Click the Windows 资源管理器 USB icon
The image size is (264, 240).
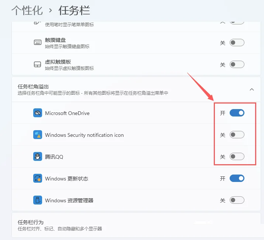[37, 200]
